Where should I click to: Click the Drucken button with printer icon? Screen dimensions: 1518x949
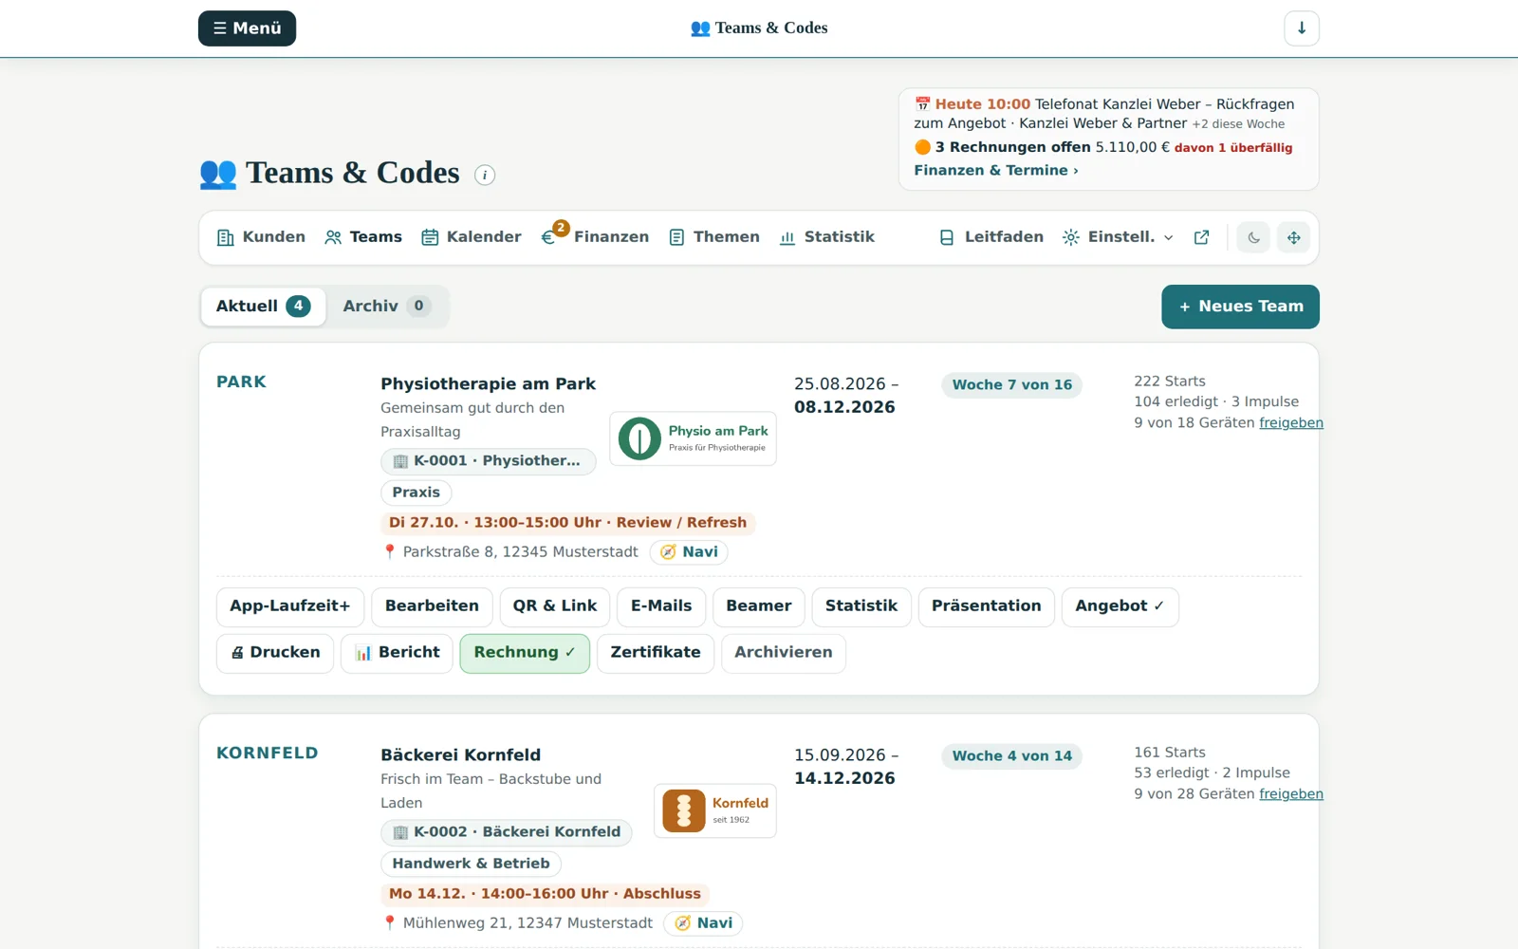point(275,653)
